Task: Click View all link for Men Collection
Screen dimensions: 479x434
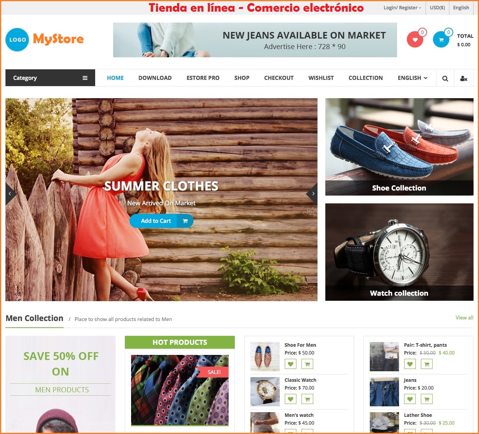Action: pyautogui.click(x=464, y=318)
